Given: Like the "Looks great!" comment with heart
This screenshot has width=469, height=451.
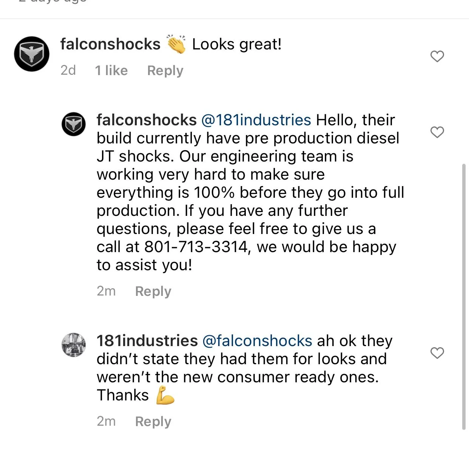Looking at the screenshot, I should click(x=437, y=57).
